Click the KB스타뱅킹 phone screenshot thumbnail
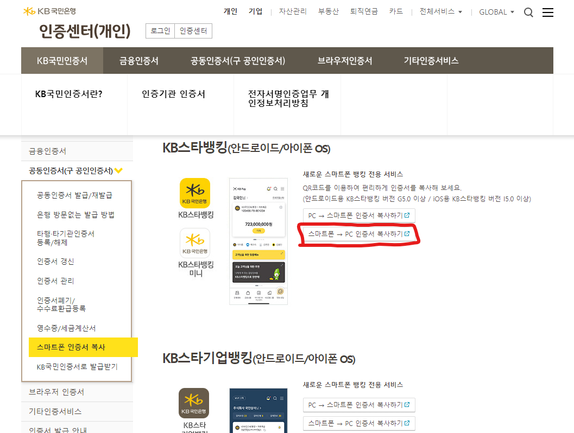The height and width of the screenshot is (433, 574). tap(258, 241)
